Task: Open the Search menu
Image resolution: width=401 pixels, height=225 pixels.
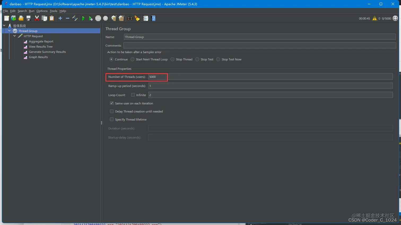Action: pos(22,11)
